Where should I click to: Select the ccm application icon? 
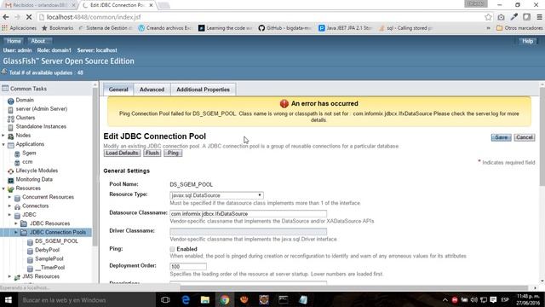click(17, 162)
